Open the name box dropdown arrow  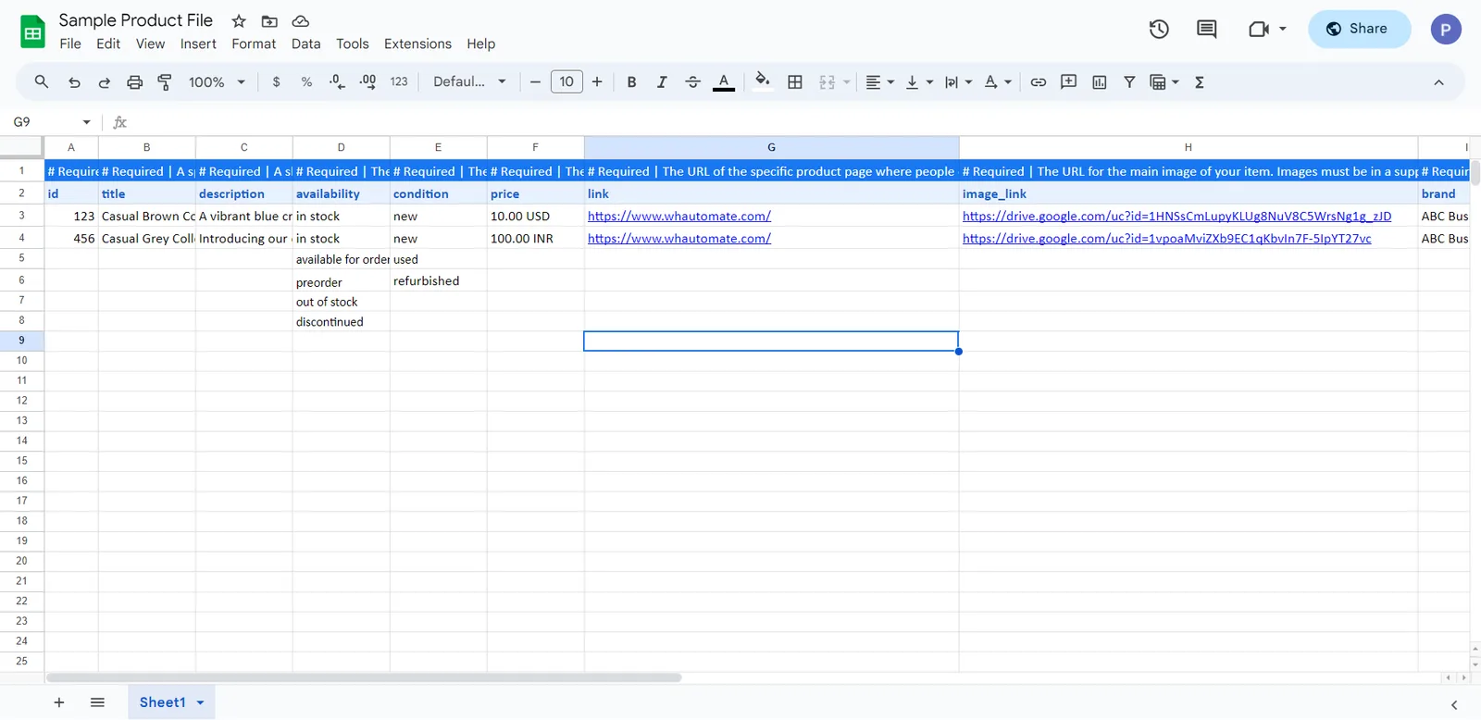86,122
